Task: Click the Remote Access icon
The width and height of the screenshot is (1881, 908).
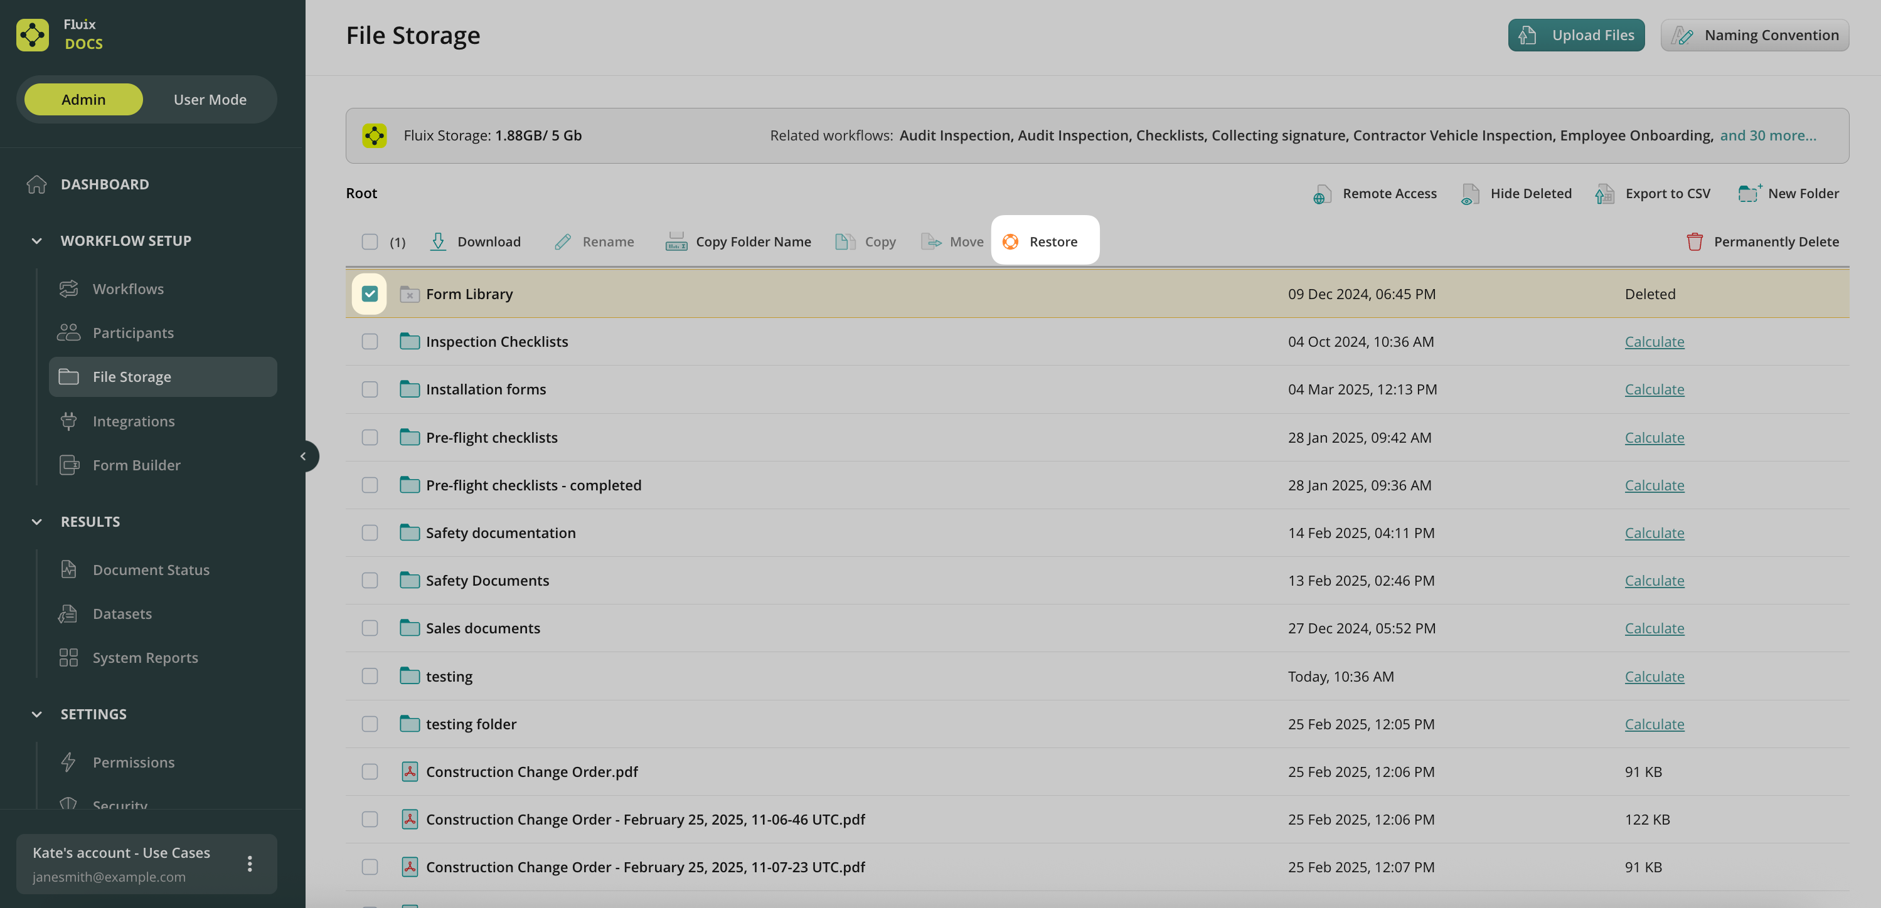Action: 1322,193
